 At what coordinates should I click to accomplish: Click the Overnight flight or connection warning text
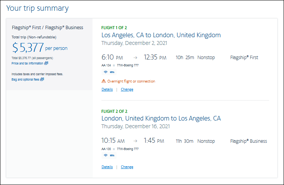tap(131, 81)
